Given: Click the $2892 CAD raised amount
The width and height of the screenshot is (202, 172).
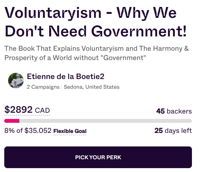Looking at the screenshot, I should point(27,110).
